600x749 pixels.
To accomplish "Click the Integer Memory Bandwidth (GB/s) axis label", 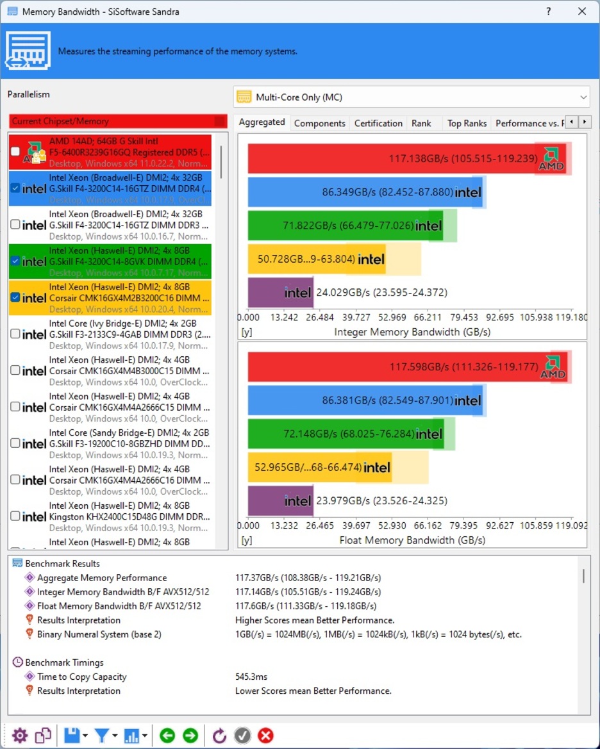I will (412, 332).
